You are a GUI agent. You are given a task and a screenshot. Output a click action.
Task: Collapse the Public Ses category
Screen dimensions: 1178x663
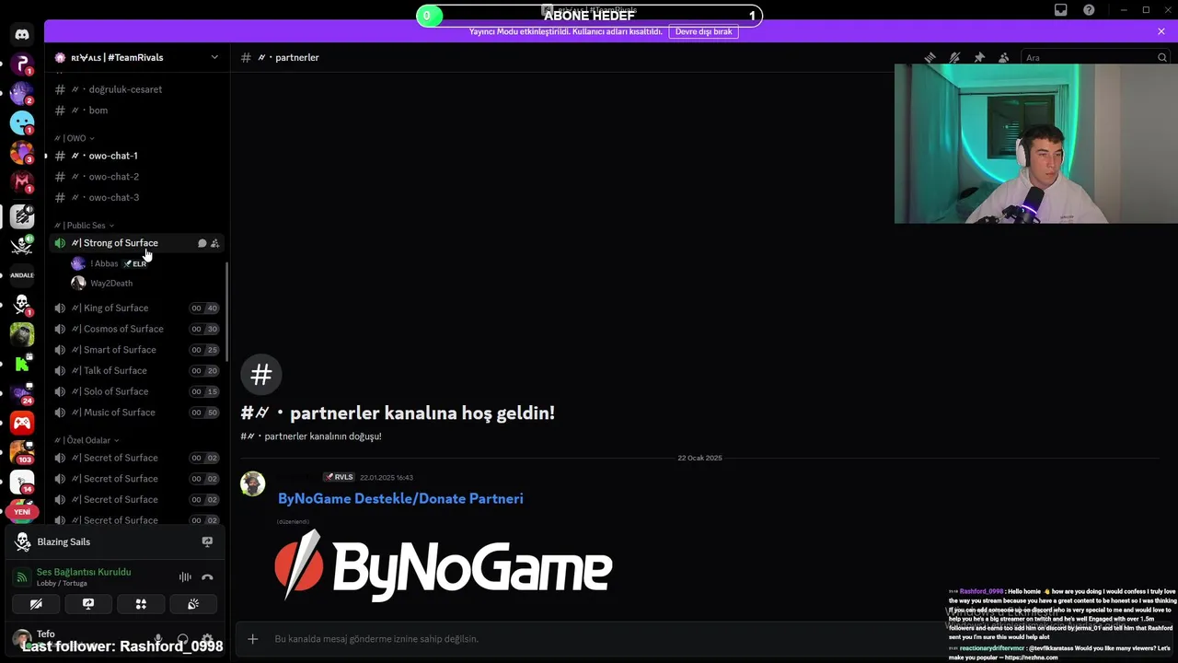click(85, 226)
